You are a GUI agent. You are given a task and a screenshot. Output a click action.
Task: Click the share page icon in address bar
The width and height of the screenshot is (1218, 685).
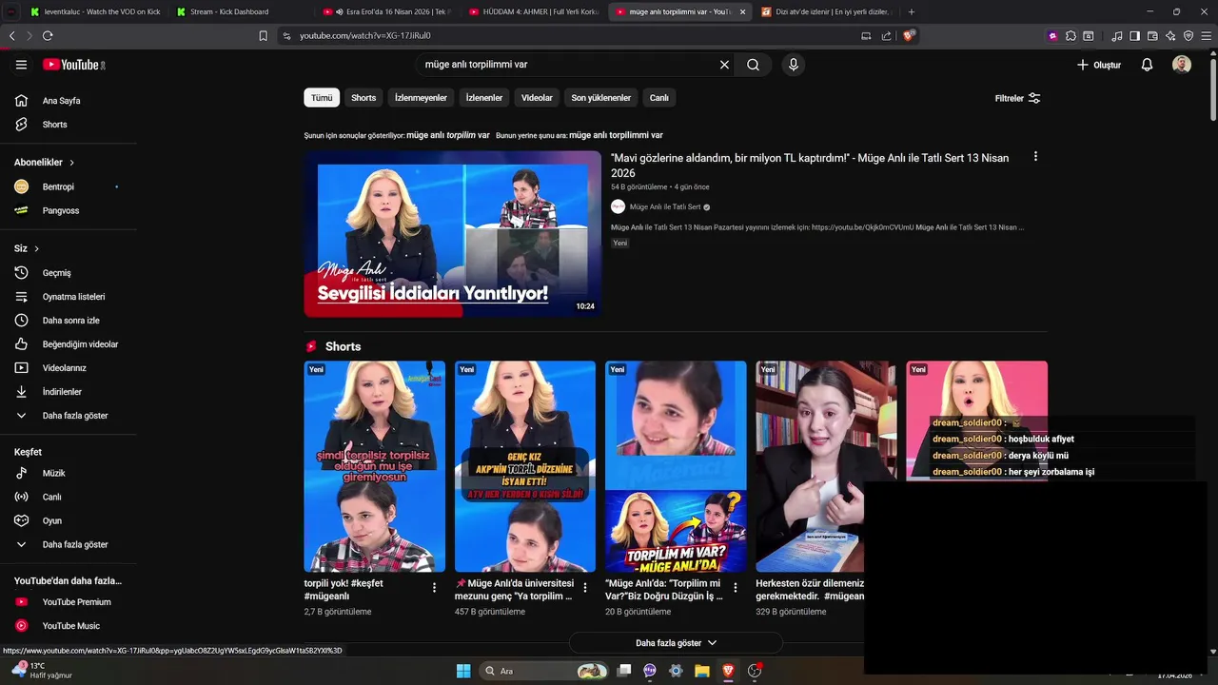[887, 35]
